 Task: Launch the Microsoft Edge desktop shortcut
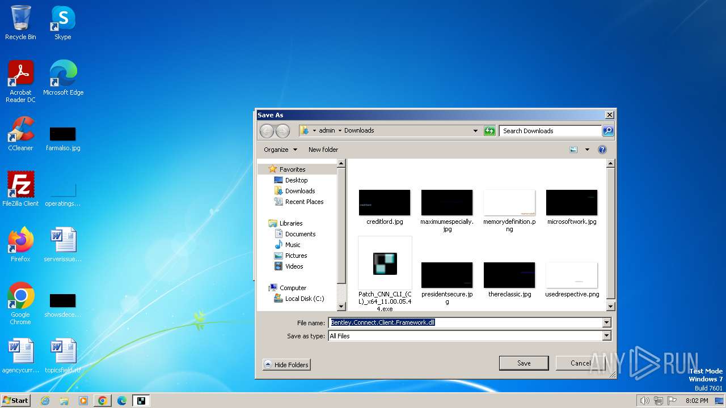[63, 78]
